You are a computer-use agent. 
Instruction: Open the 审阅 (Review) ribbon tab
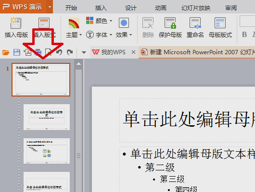(x=231, y=8)
